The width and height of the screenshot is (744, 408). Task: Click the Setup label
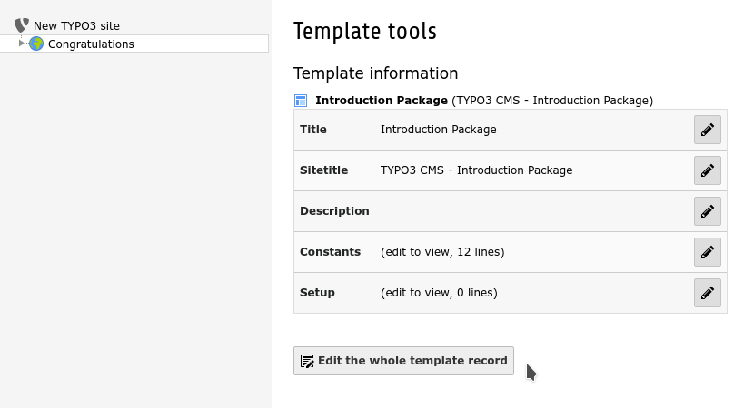[x=317, y=293]
